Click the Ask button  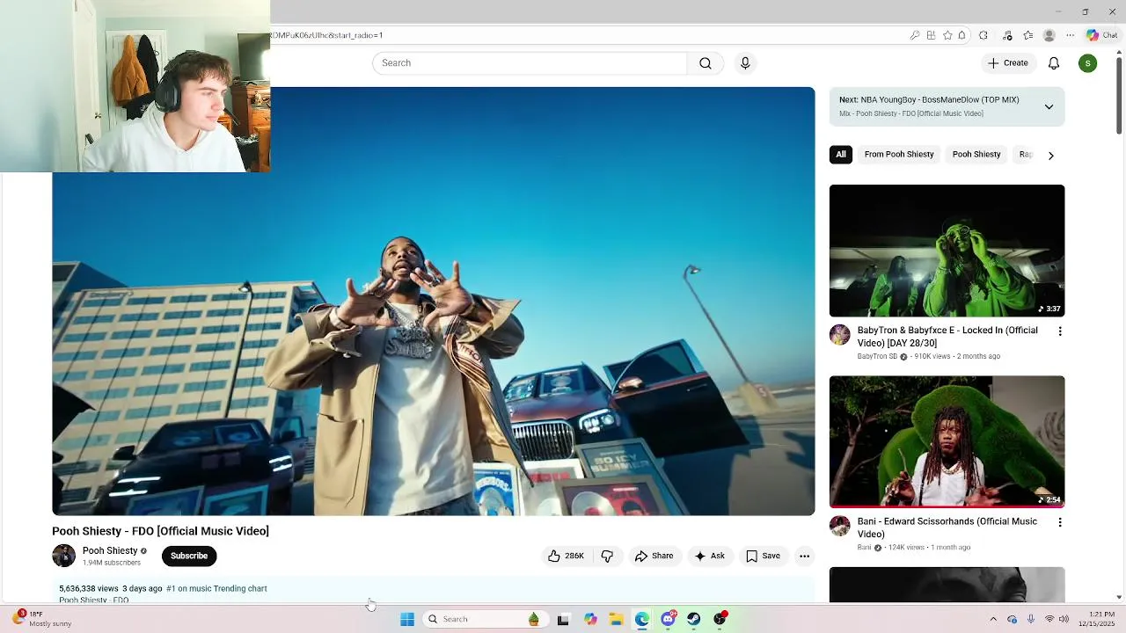click(709, 556)
